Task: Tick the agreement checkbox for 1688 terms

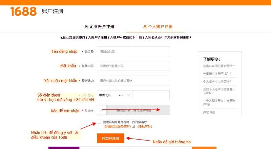Action: tap(99, 122)
